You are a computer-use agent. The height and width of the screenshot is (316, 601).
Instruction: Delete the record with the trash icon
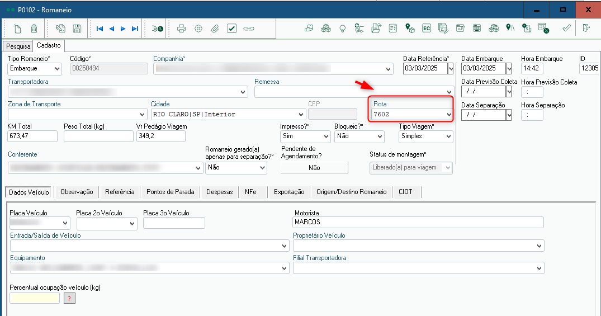pos(34,29)
